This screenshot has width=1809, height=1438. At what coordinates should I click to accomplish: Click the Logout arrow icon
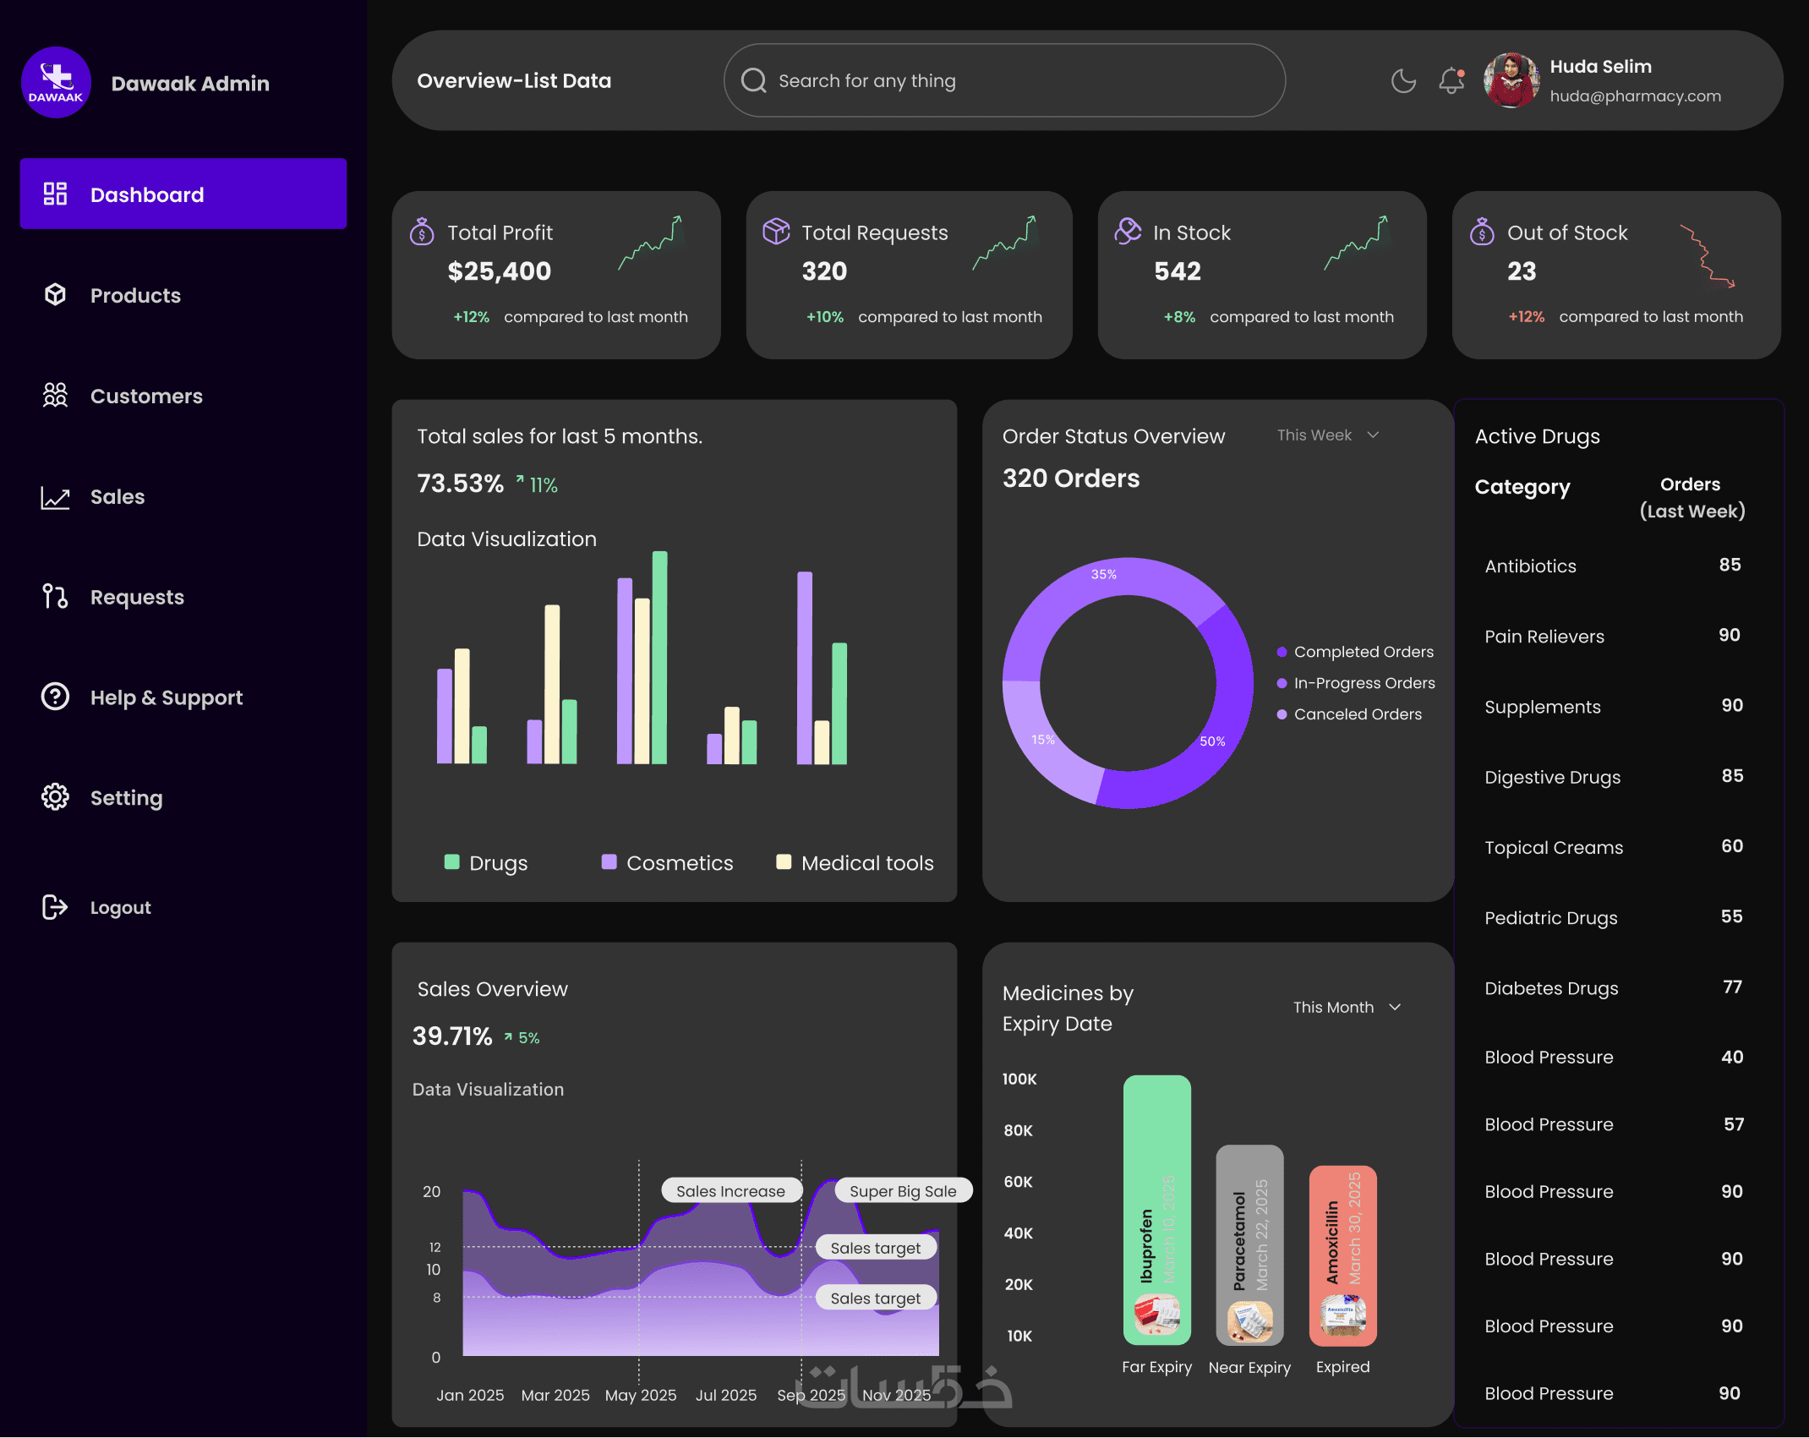55,907
